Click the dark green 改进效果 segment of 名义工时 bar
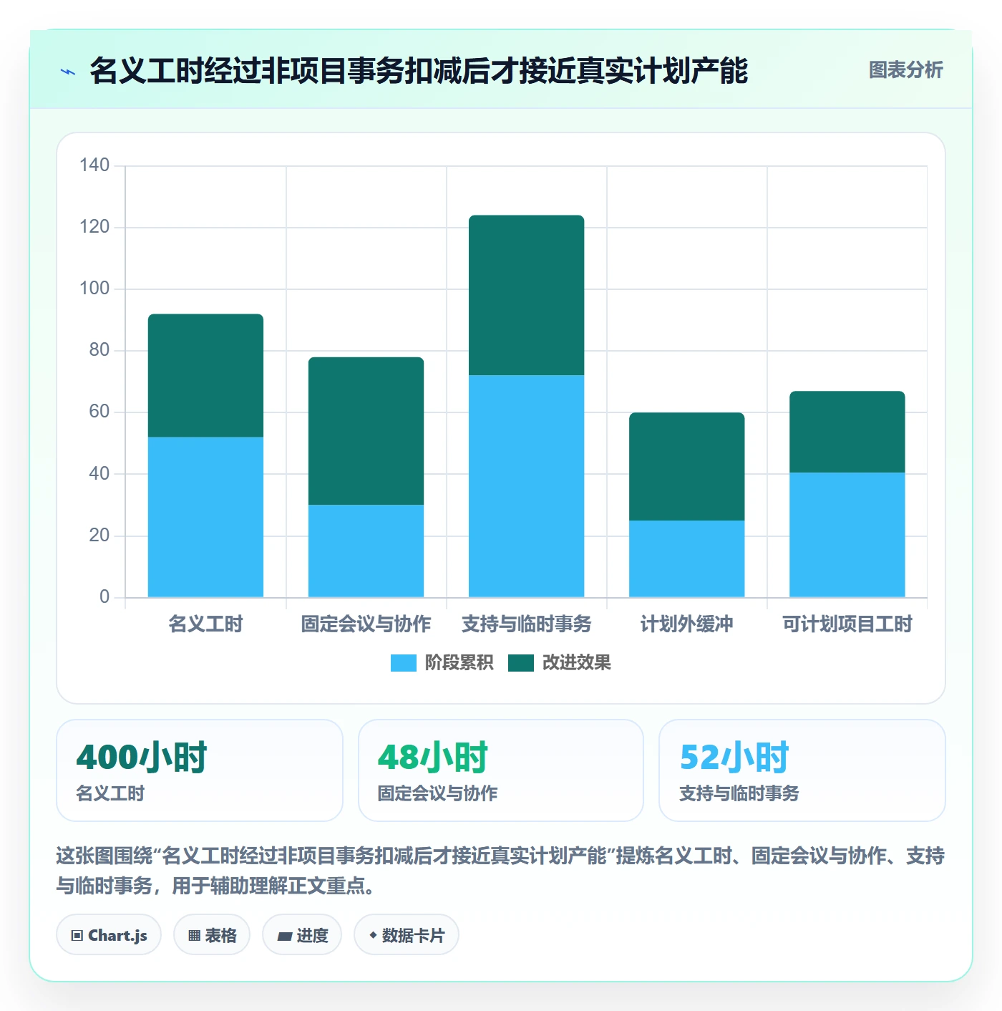Viewport: 1002px width, 1011px height. point(205,375)
